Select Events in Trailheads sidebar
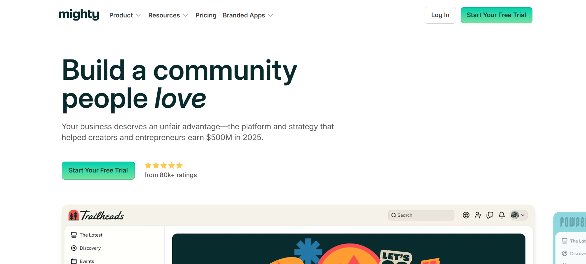This screenshot has height=264, width=586. tap(83, 261)
